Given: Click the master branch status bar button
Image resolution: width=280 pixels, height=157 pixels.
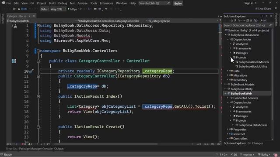Looking at the screenshot, I should [x=247, y=154].
